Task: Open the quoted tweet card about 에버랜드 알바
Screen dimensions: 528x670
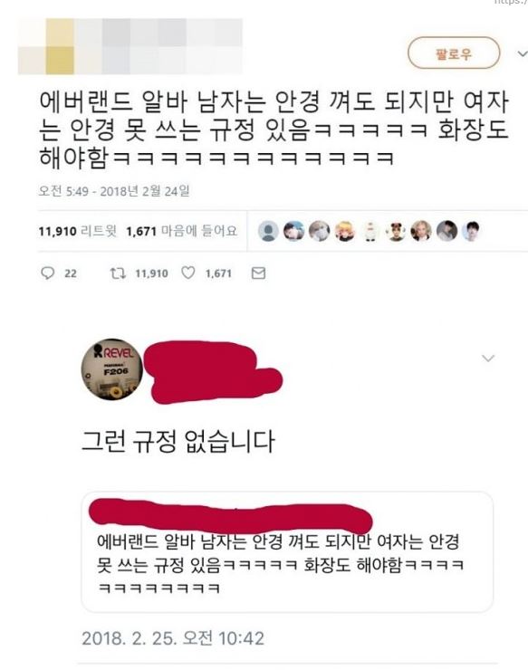Action: point(287,552)
